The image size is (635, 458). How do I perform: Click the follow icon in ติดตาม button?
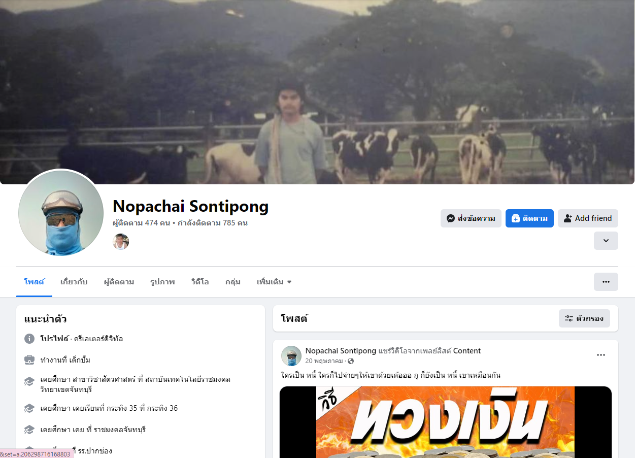click(x=516, y=218)
